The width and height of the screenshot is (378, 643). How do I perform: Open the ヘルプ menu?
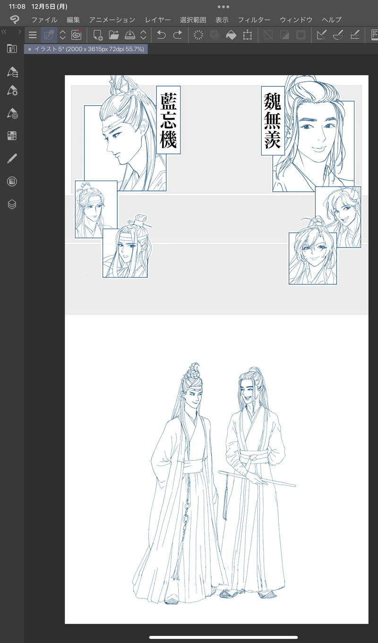[x=332, y=20]
